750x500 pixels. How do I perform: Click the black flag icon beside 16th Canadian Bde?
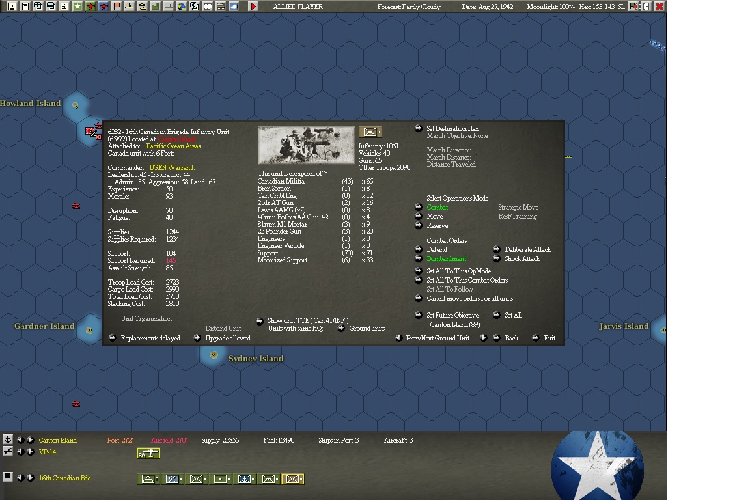(x=8, y=477)
